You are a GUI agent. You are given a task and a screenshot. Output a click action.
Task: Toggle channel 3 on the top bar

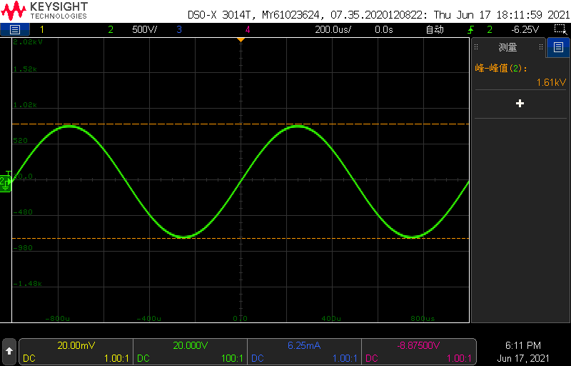[178, 29]
